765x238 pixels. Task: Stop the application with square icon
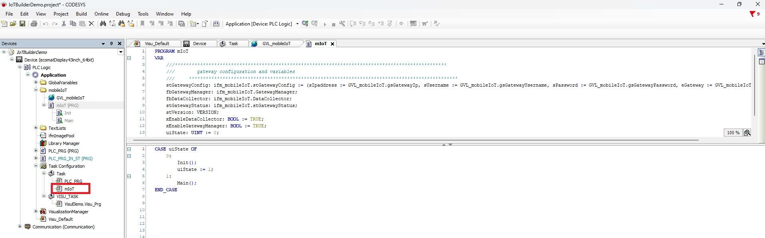pos(333,24)
